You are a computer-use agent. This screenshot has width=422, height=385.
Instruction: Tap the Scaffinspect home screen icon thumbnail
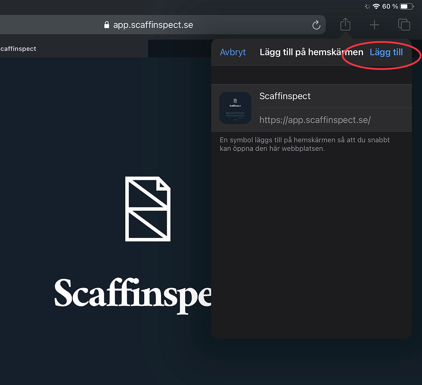click(235, 108)
